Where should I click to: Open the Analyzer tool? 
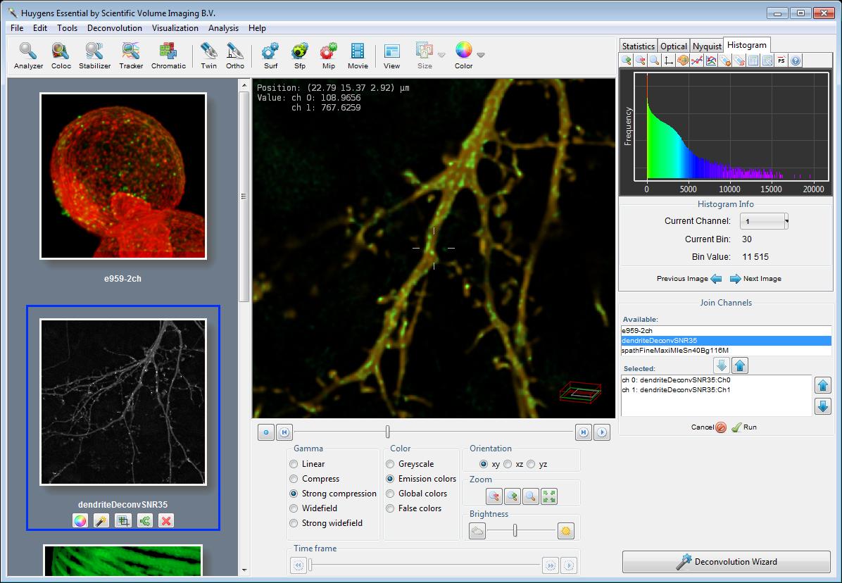click(x=28, y=55)
